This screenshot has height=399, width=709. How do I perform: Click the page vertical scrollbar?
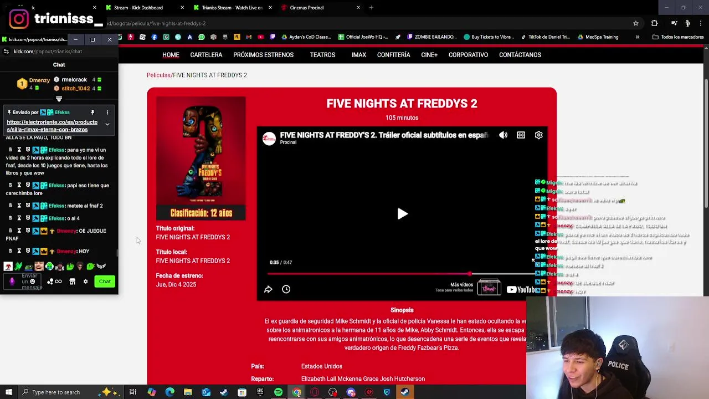(706, 144)
